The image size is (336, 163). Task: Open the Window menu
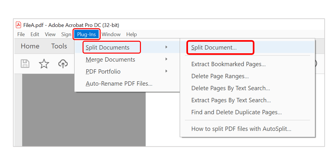click(111, 34)
